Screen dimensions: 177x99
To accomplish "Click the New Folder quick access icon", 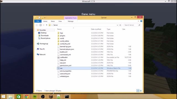I will pos(42,18).
